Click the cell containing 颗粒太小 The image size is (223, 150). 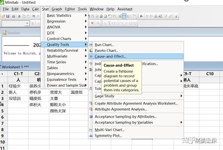[x=59, y=105]
